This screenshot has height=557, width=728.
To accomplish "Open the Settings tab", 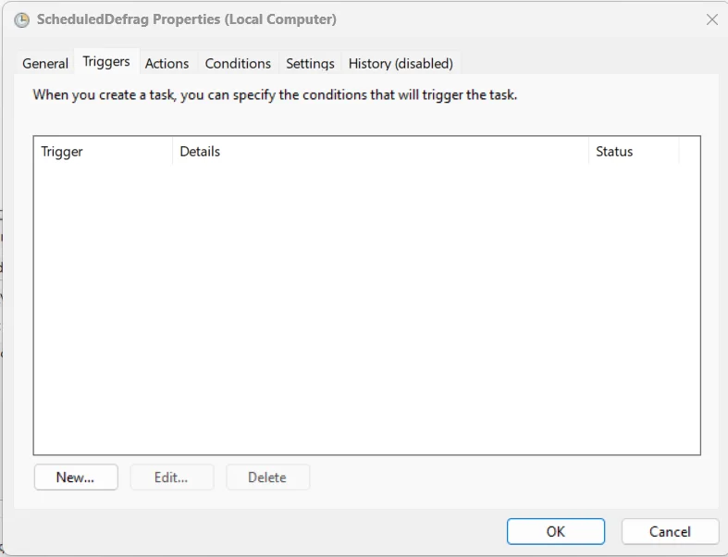I will (x=310, y=63).
